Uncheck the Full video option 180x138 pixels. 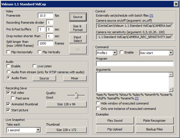8,93
